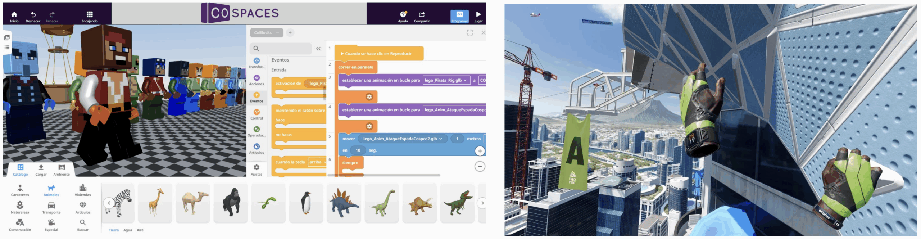Click the block search field
Screen dimensions: 921x239
[x=281, y=48]
